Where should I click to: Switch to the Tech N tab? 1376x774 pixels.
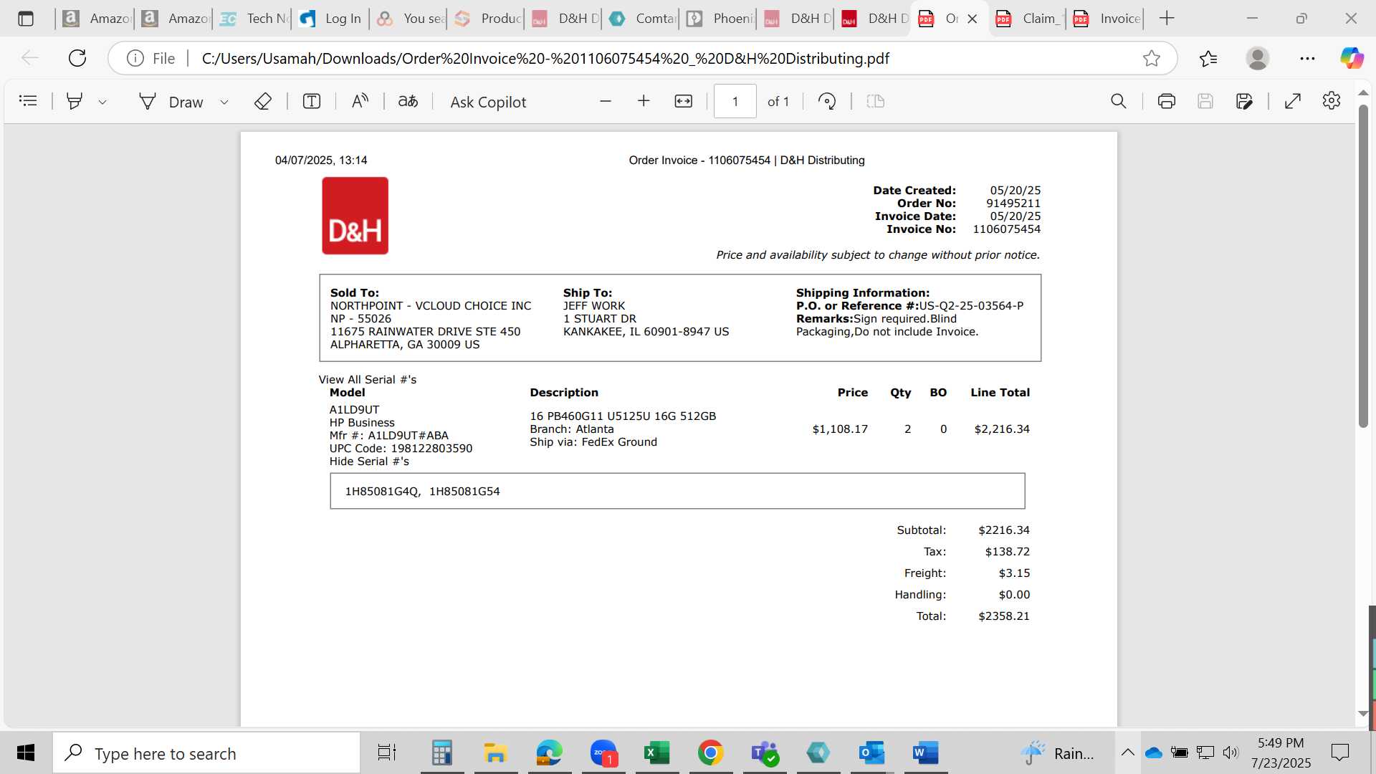[254, 19]
